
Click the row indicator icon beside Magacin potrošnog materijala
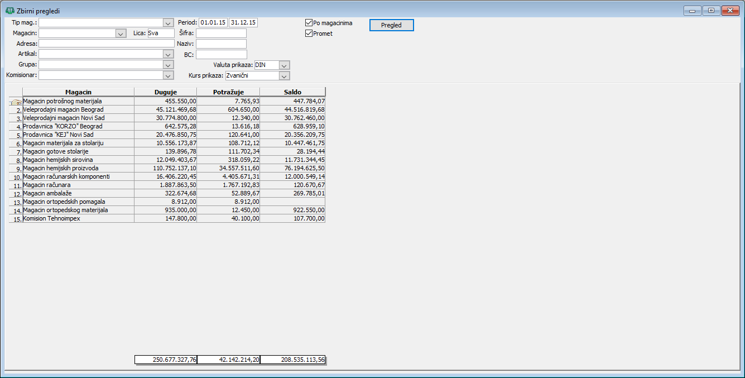[16, 102]
